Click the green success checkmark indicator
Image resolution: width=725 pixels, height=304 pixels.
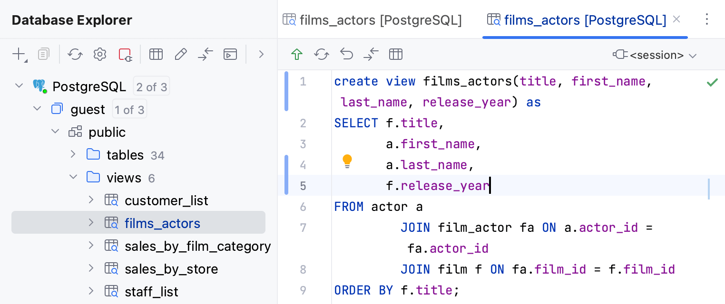point(712,82)
